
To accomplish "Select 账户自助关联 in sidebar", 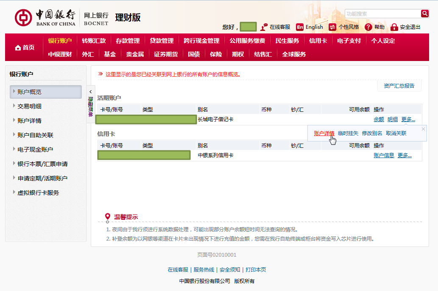I will point(35,135).
